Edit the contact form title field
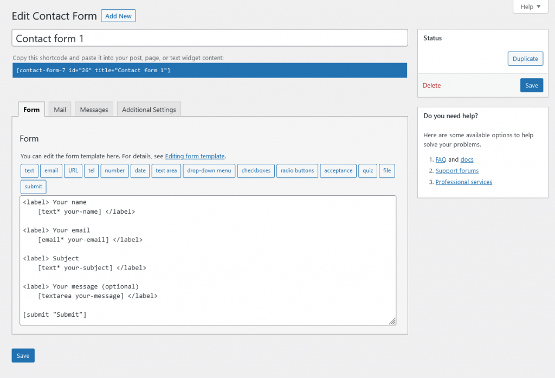Viewport: 555px width, 378px height. pos(209,39)
